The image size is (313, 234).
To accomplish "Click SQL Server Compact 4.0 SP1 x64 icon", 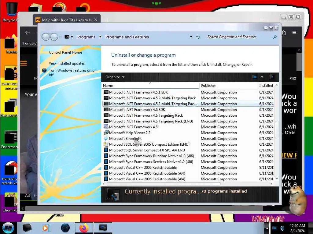I will (x=106, y=150).
